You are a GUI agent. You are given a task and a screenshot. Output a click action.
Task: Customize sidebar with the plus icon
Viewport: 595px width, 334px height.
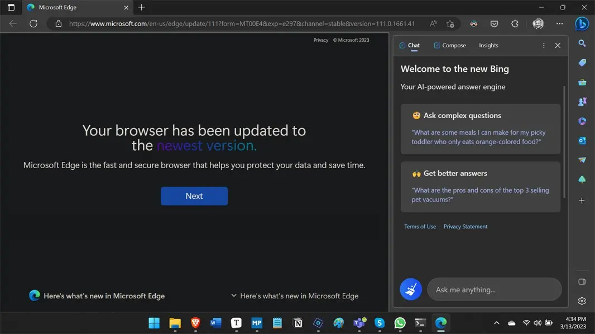582,200
